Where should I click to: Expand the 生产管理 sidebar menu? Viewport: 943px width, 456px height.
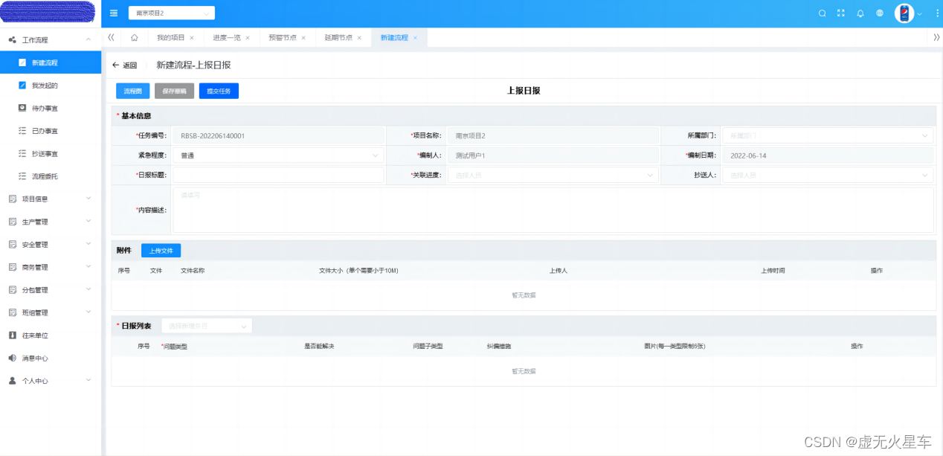click(x=51, y=222)
